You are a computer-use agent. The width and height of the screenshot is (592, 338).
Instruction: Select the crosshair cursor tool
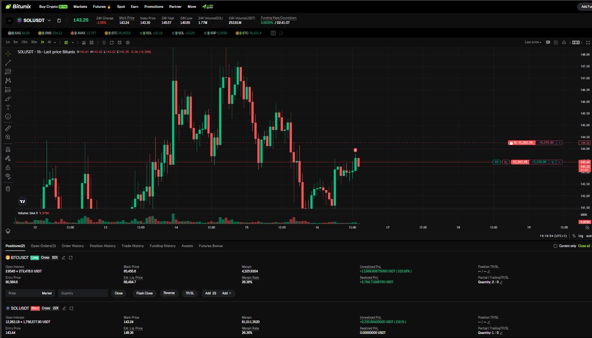[8, 53]
